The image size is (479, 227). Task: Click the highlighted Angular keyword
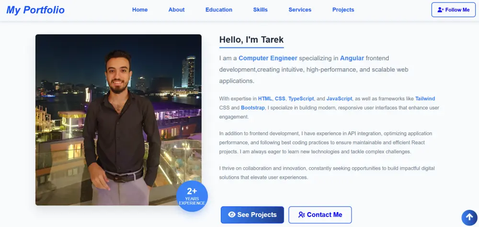352,58
